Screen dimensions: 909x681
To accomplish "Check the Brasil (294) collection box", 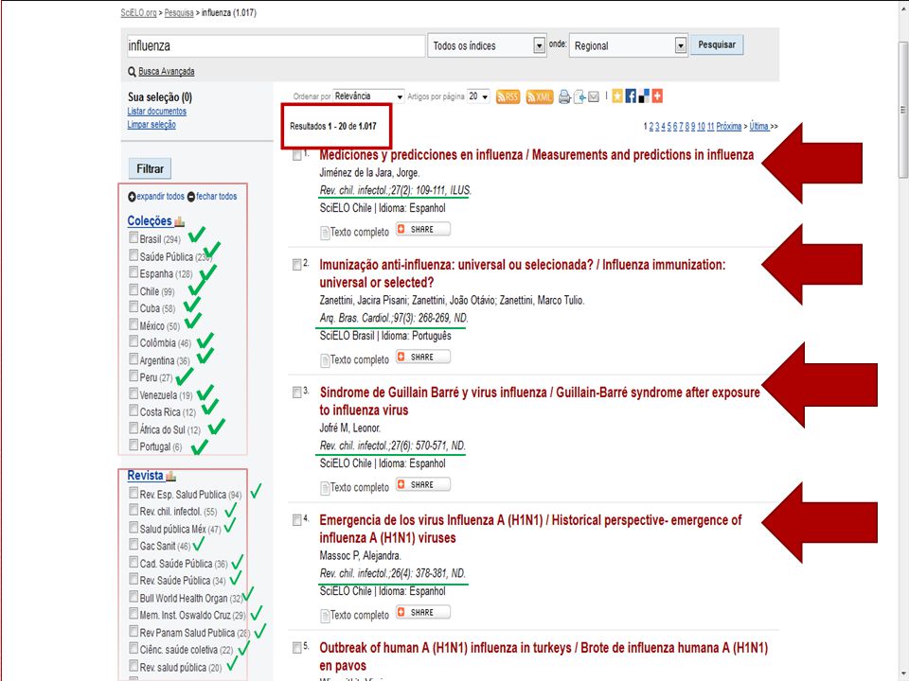I will point(134,237).
